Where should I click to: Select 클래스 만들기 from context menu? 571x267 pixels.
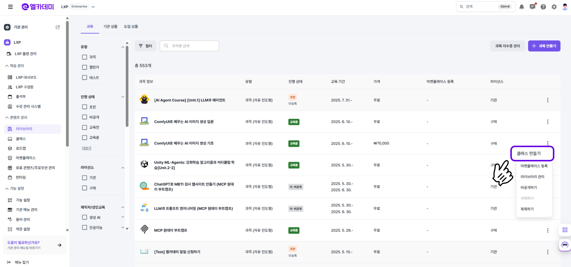click(532, 153)
